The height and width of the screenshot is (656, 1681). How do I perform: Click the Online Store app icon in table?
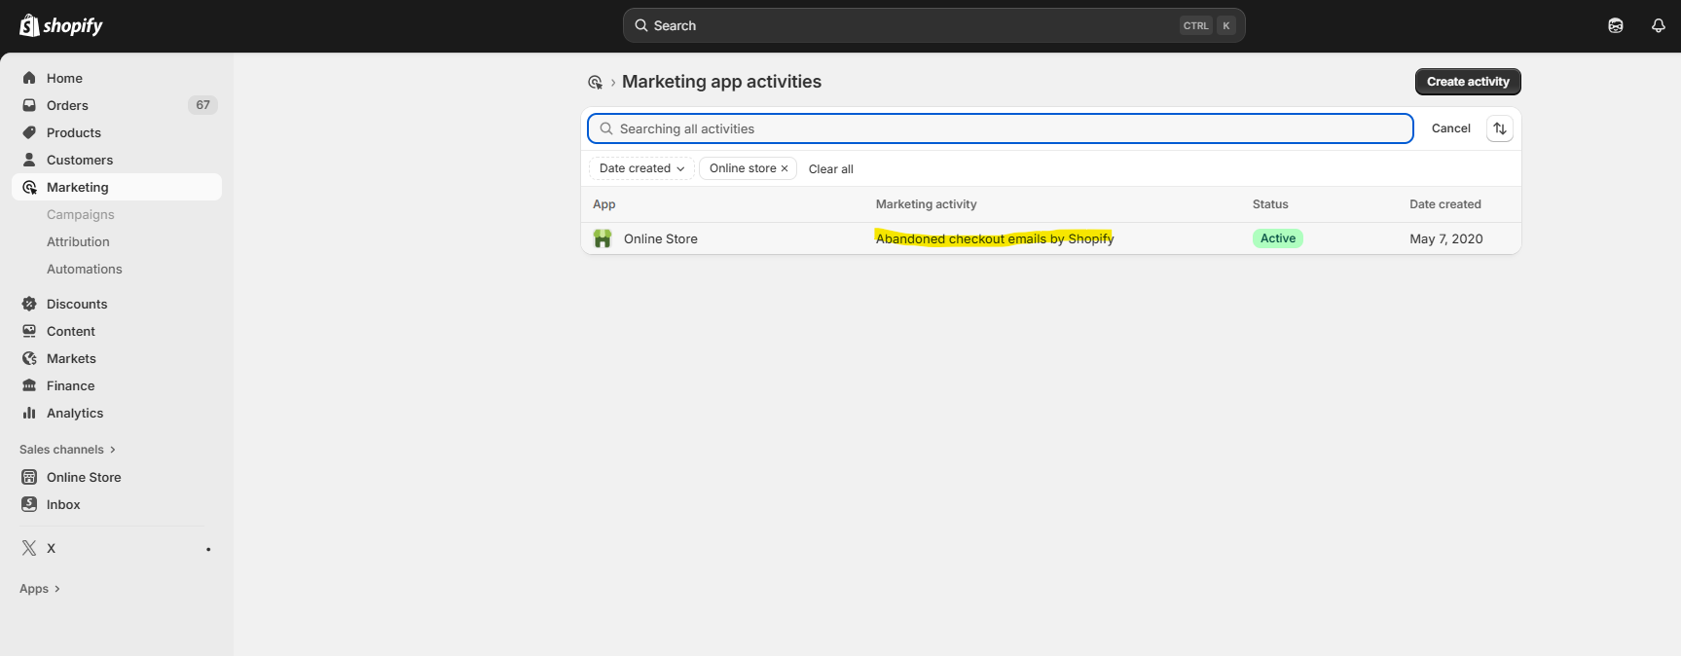603,238
